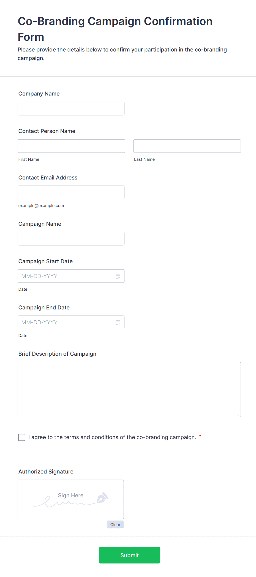Click the Brief Description of Campaign textarea
Screen dimensions: 256x577
point(129,390)
